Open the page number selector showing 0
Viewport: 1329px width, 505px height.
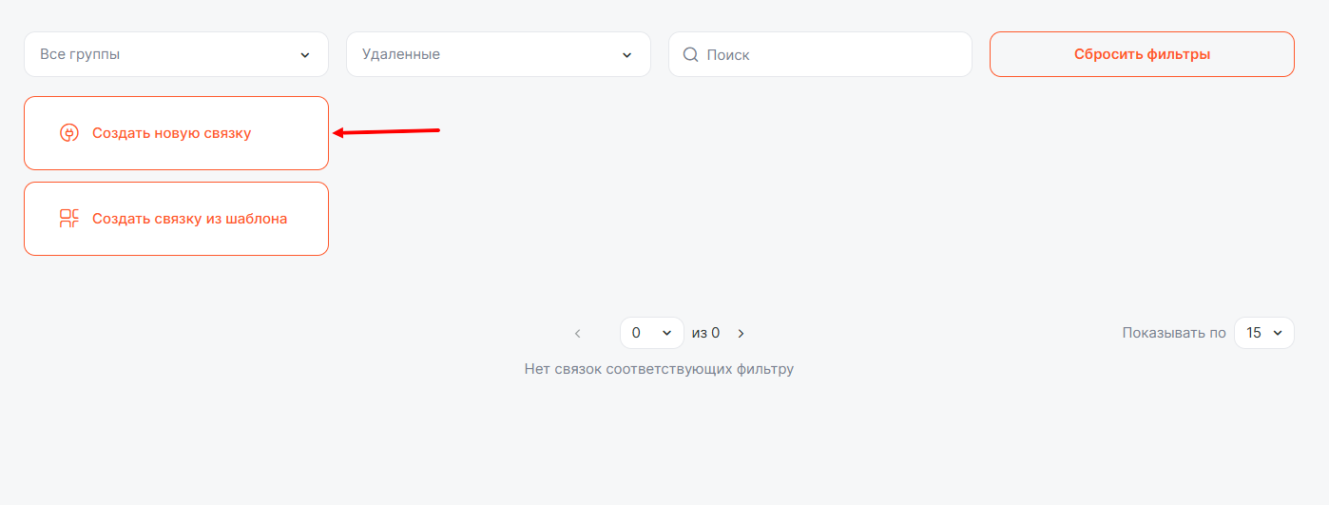651,333
